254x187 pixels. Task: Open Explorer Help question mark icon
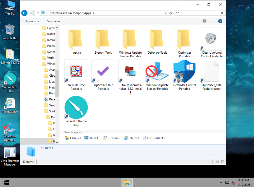[220, 21]
